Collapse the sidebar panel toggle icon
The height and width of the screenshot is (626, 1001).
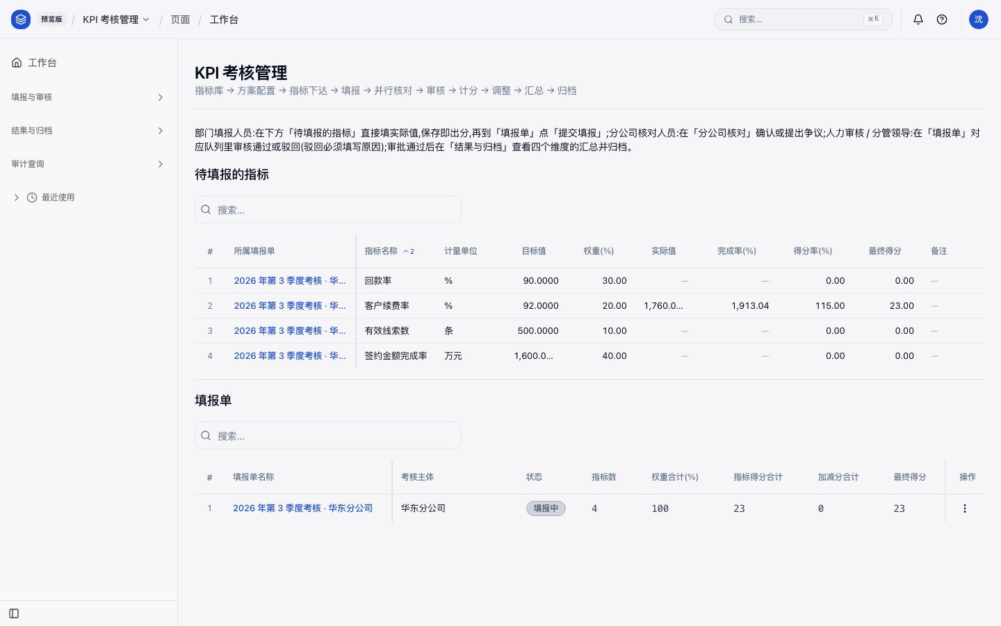[x=14, y=613]
